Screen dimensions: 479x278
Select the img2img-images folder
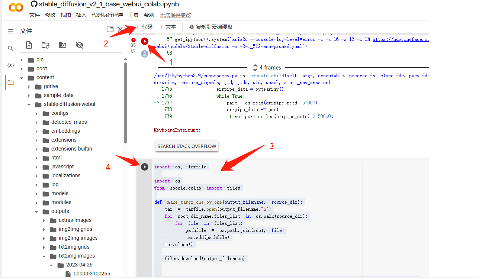[78, 238]
